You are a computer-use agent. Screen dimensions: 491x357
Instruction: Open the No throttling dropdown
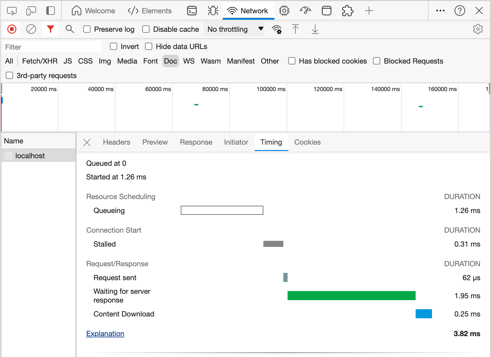pyautogui.click(x=234, y=29)
